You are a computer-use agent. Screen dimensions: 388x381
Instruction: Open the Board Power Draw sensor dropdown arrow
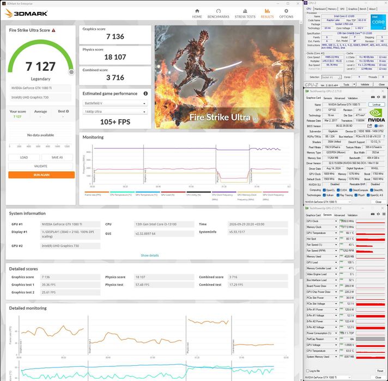(336, 286)
